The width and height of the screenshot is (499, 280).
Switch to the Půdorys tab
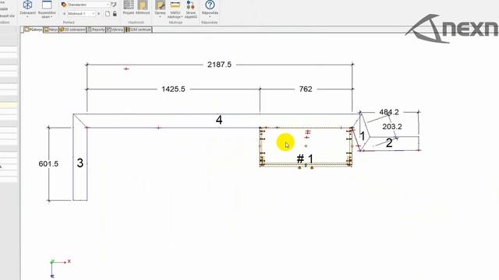(x=34, y=30)
